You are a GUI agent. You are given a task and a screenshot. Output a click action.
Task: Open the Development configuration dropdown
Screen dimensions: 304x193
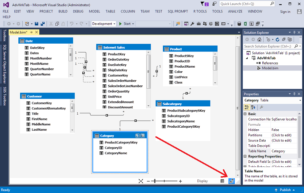(104, 24)
